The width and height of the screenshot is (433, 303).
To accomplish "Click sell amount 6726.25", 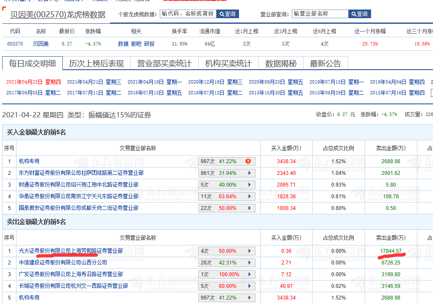I will pos(391,263).
